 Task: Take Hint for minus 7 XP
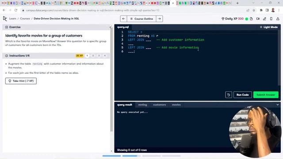[x=21, y=81]
